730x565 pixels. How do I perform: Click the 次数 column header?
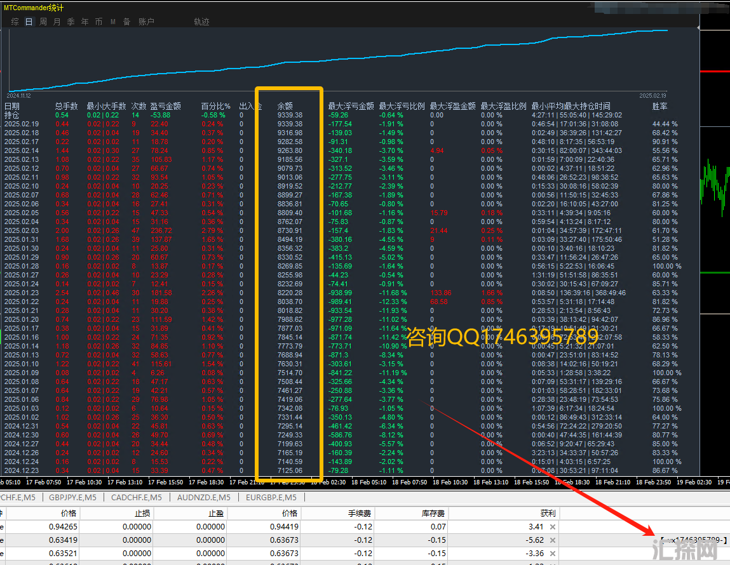pos(139,107)
